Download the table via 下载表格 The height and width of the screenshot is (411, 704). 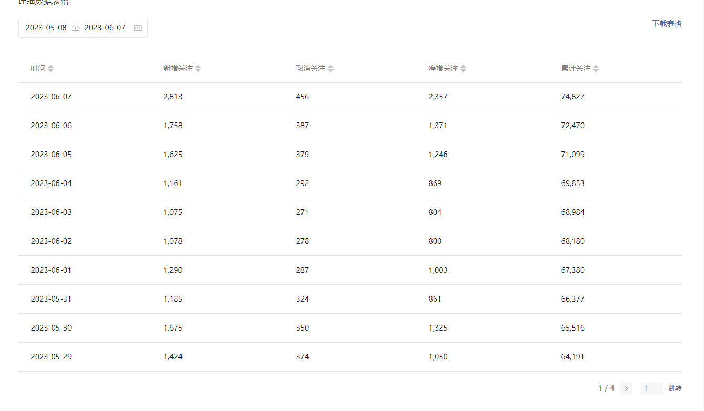click(x=667, y=24)
